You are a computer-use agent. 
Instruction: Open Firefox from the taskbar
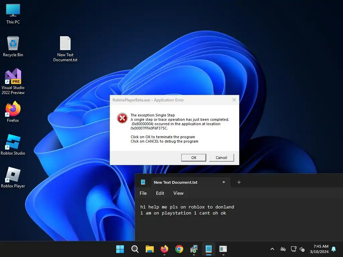click(164, 249)
